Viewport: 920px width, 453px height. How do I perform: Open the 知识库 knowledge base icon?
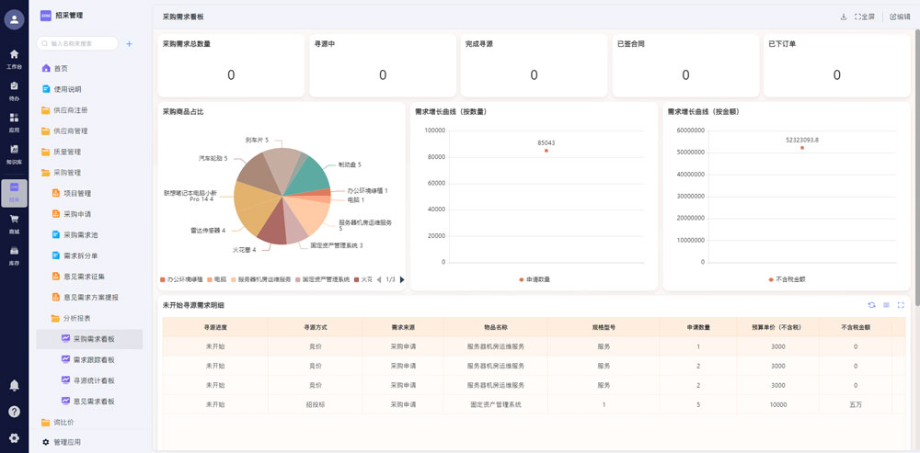point(14,153)
